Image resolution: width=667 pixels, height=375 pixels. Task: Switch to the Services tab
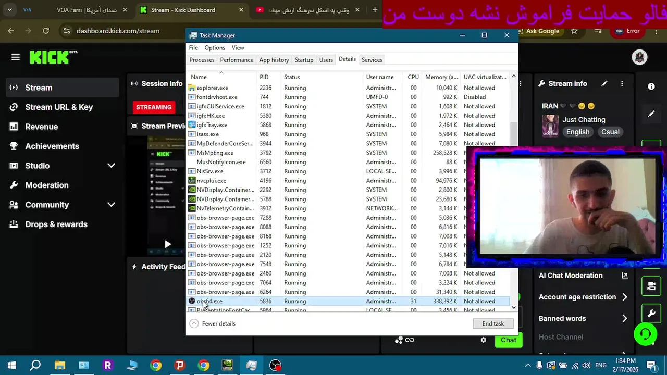[x=372, y=60]
